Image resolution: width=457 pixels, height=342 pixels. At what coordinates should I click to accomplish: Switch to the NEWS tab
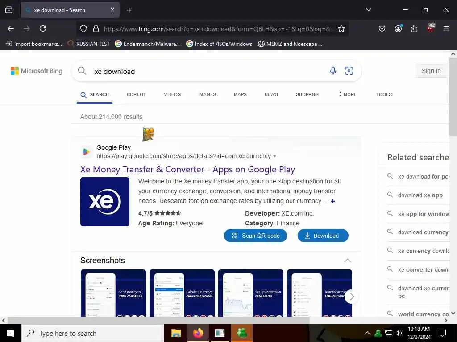coord(271,94)
